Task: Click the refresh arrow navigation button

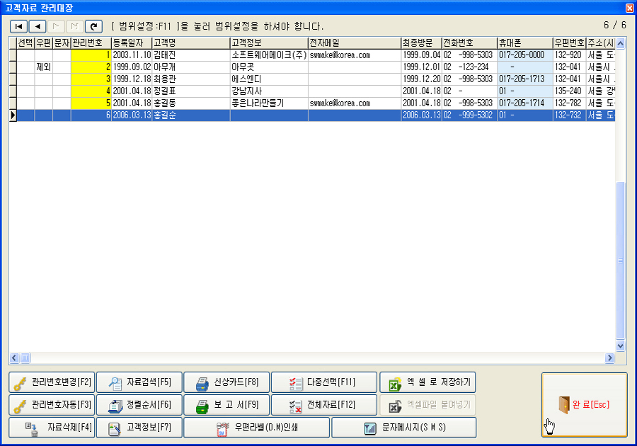Action: 93,26
